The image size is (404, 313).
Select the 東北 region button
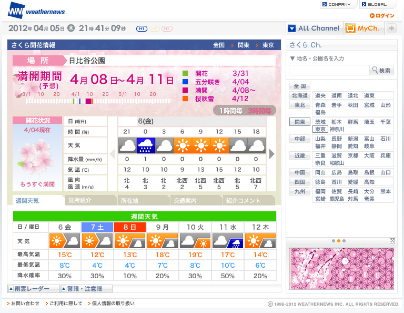[300, 105]
